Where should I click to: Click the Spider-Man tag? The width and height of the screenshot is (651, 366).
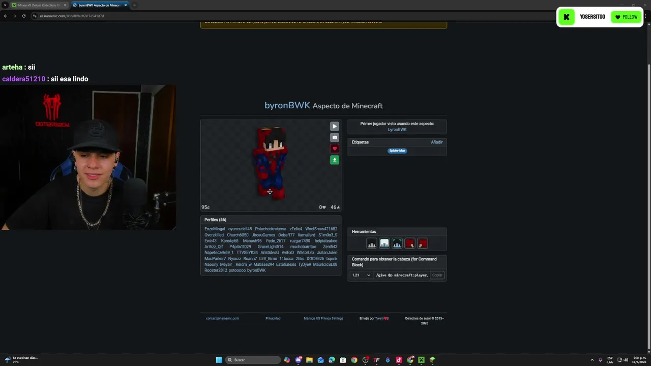coord(397,150)
